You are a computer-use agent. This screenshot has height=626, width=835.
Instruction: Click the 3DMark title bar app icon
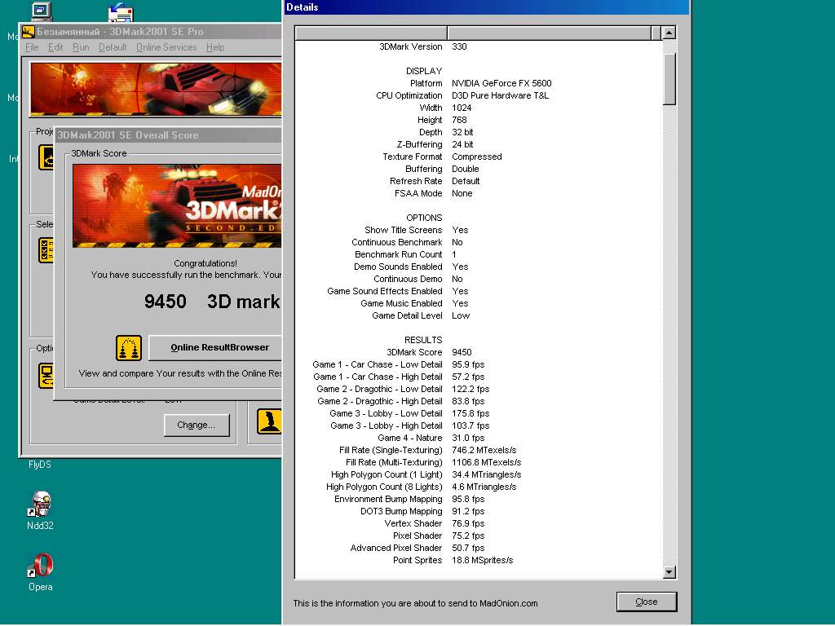click(28, 32)
